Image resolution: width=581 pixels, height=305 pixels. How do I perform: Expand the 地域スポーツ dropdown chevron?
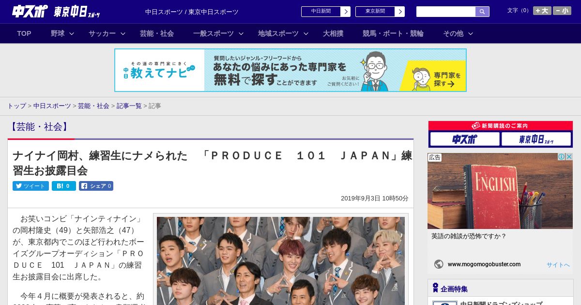pyautogui.click(x=306, y=33)
